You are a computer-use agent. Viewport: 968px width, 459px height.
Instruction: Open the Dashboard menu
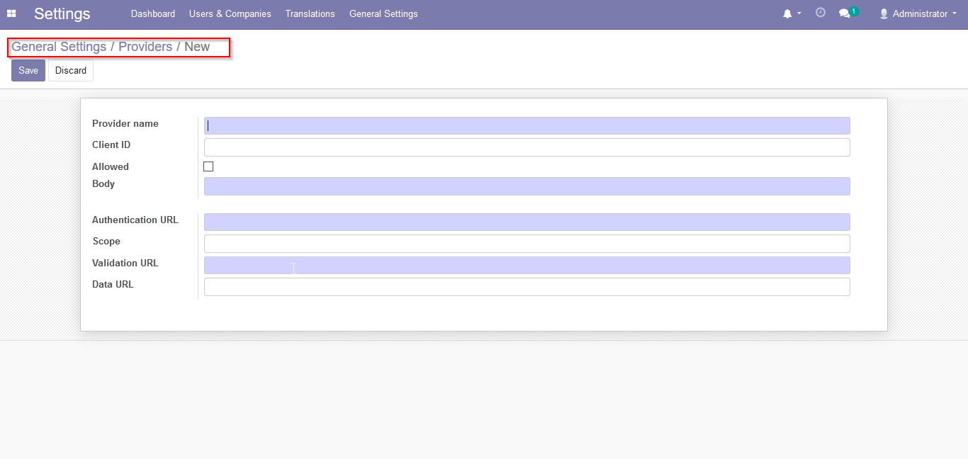click(x=153, y=13)
